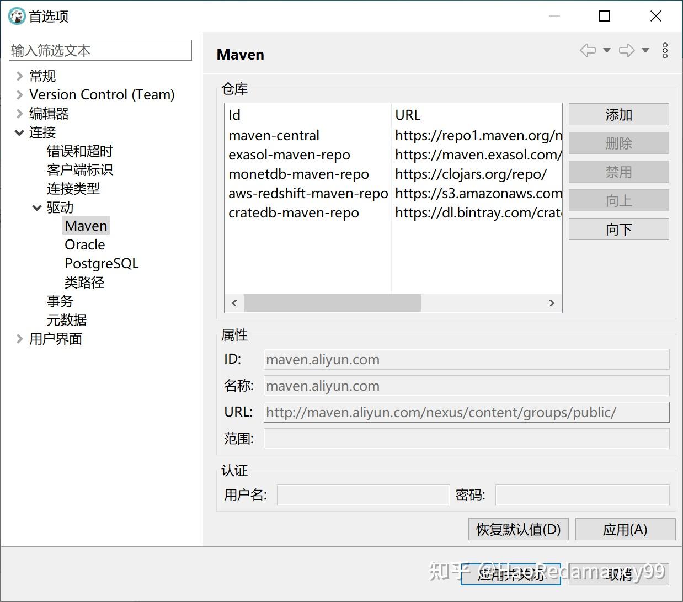This screenshot has width=683, height=602.
Task: Open the back history dropdown arrow
Action: (606, 50)
